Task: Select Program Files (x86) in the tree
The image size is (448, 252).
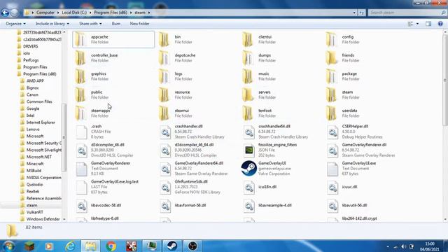Action: click(39, 74)
